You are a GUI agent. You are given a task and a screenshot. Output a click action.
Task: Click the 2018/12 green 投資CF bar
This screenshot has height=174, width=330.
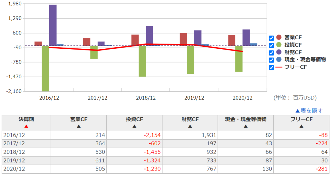coord(142,61)
